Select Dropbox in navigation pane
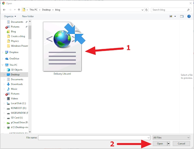The width and height of the screenshot is (194, 149). point(14,52)
